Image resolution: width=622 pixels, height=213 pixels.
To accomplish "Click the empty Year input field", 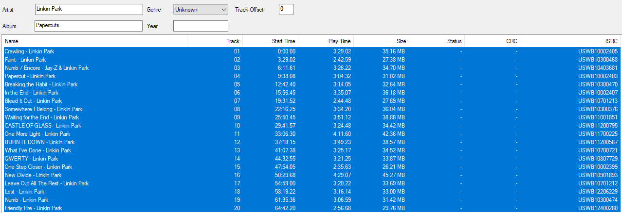I will (201, 26).
